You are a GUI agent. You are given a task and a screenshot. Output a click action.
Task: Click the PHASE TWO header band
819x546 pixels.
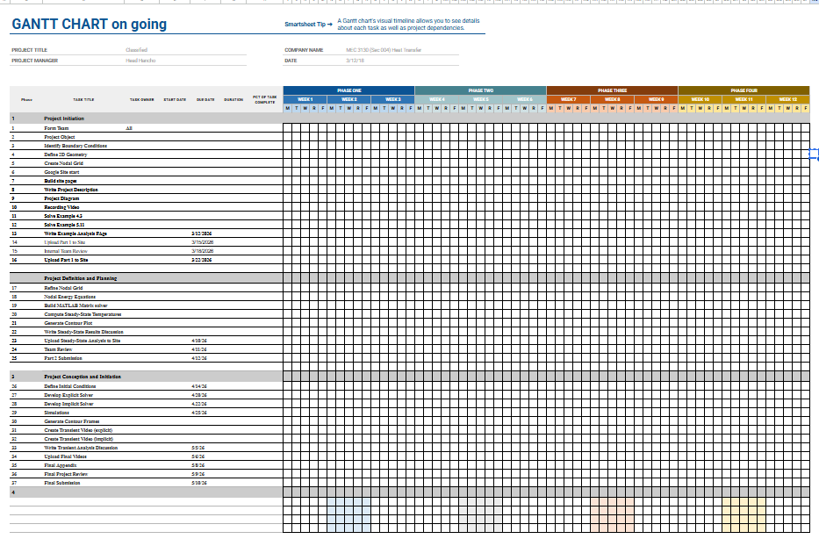480,90
